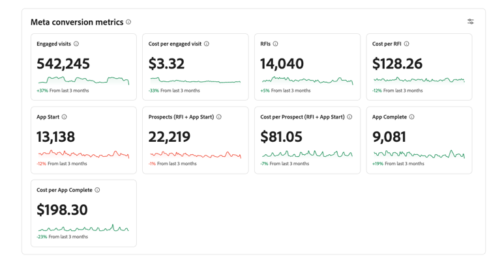Screen dimensions: 489x257
Task: Select the 22,219 prospects value
Action: coord(170,137)
